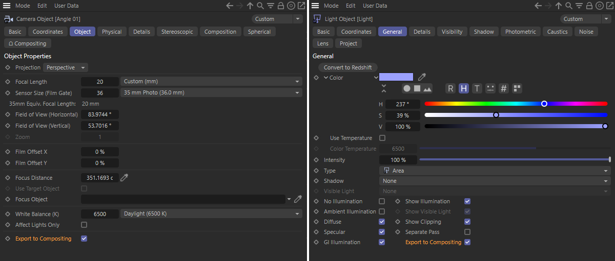Open light Type Area dropdown

[495, 171]
